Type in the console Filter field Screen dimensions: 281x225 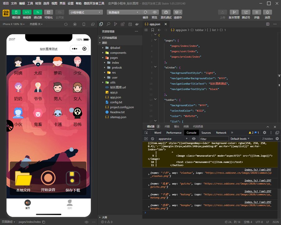pos(214,139)
